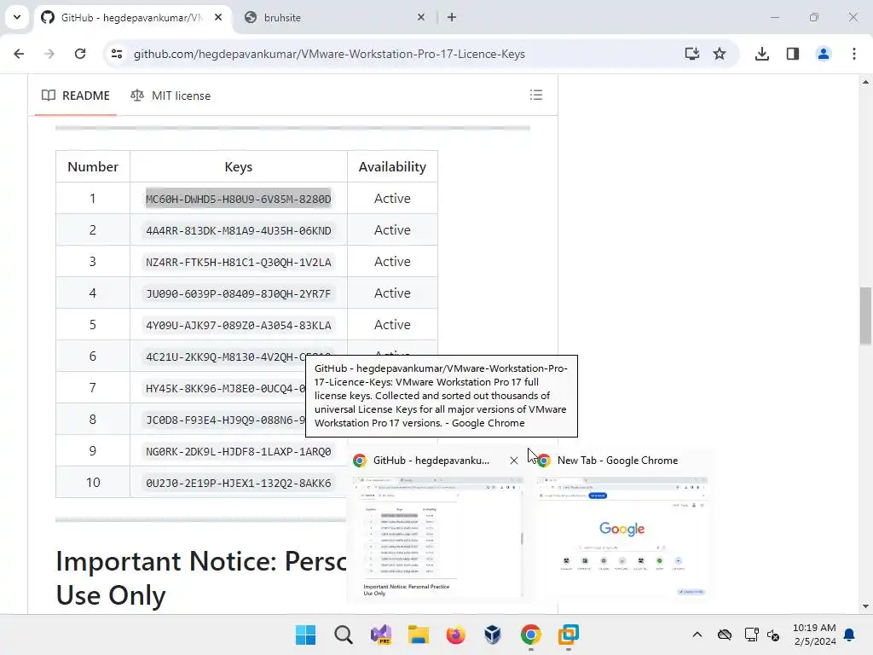Bookmark this page with star icon
This screenshot has height=655, width=873.
click(x=720, y=54)
